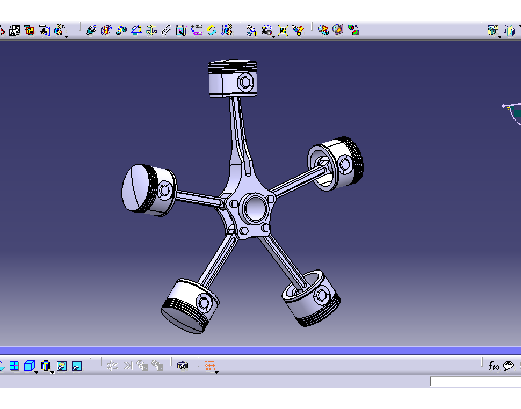Click the Smart Move joystick icon

[266, 31]
